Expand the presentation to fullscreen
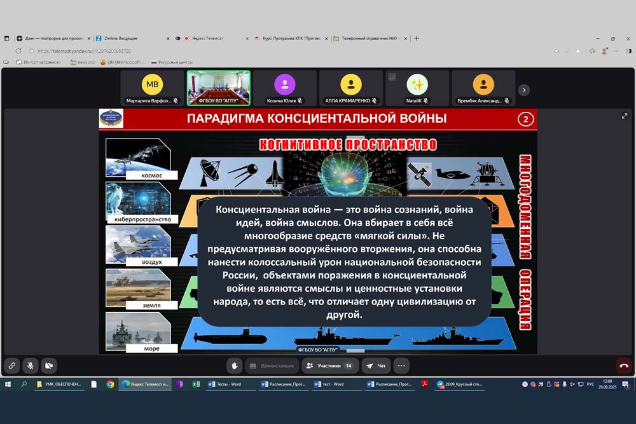 pyautogui.click(x=624, y=116)
